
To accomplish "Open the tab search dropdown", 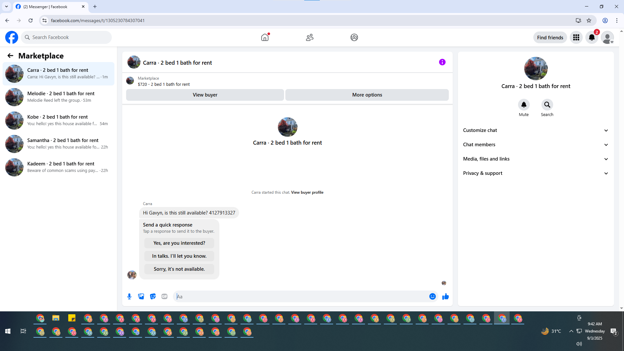I will [x=6, y=6].
